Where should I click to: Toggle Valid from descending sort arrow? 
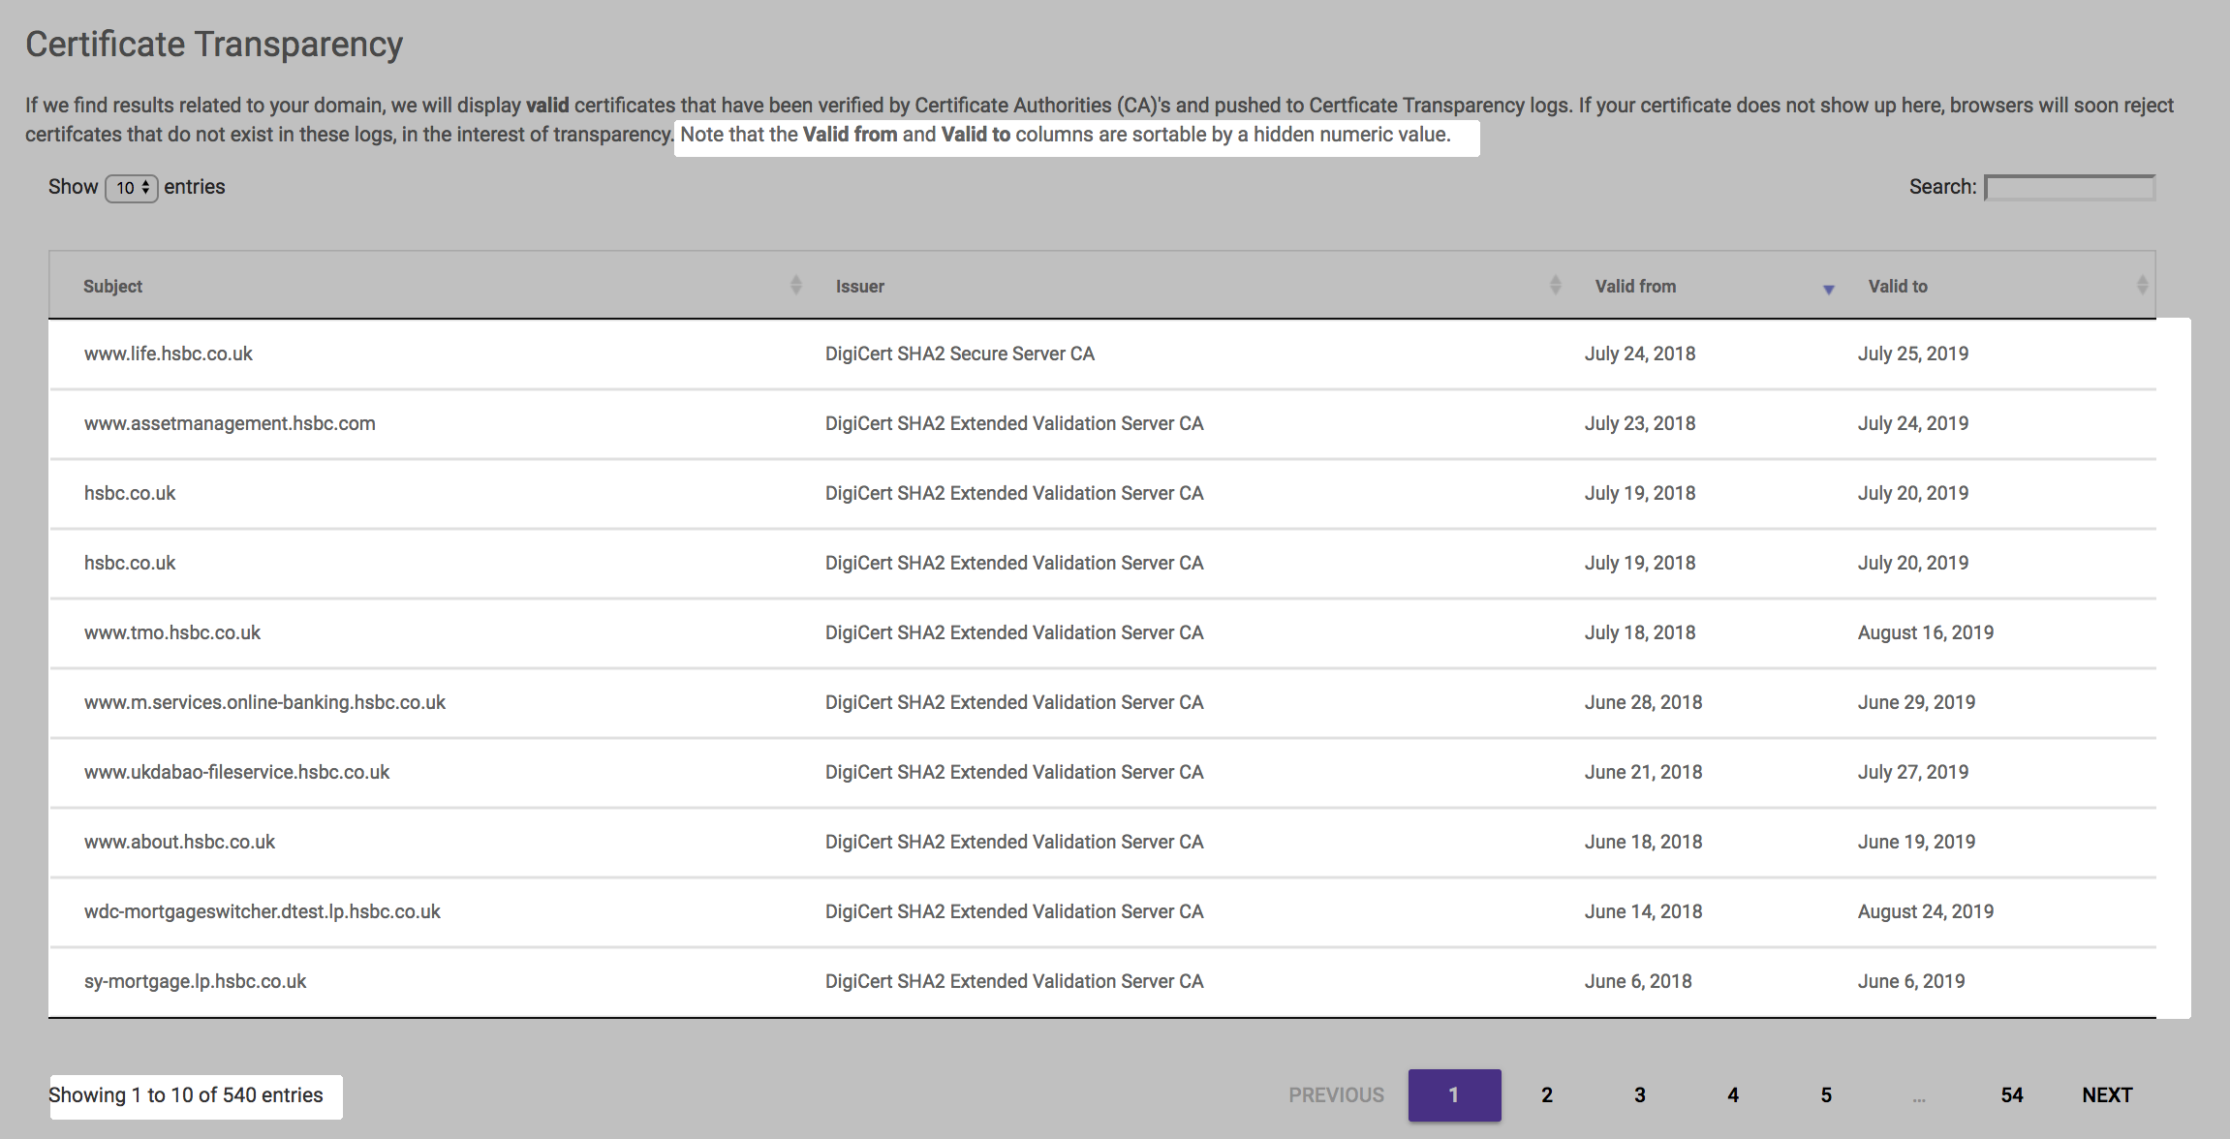click(1828, 289)
